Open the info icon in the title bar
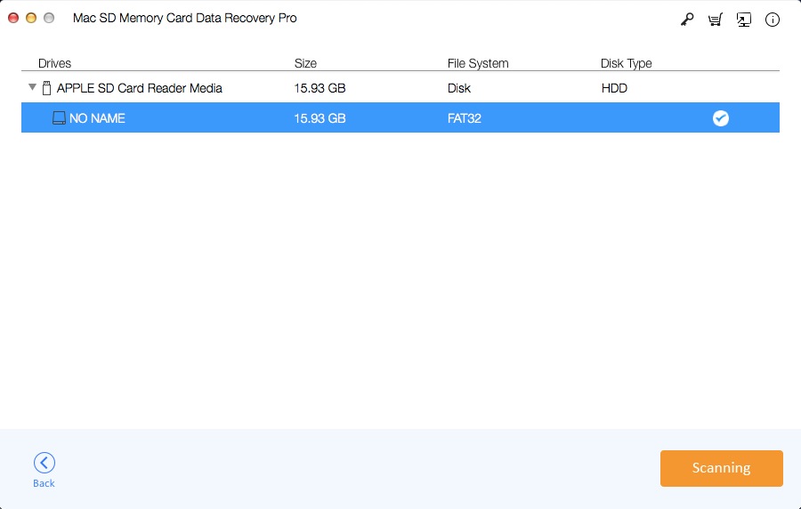Image resolution: width=801 pixels, height=509 pixels. pyautogui.click(x=773, y=20)
